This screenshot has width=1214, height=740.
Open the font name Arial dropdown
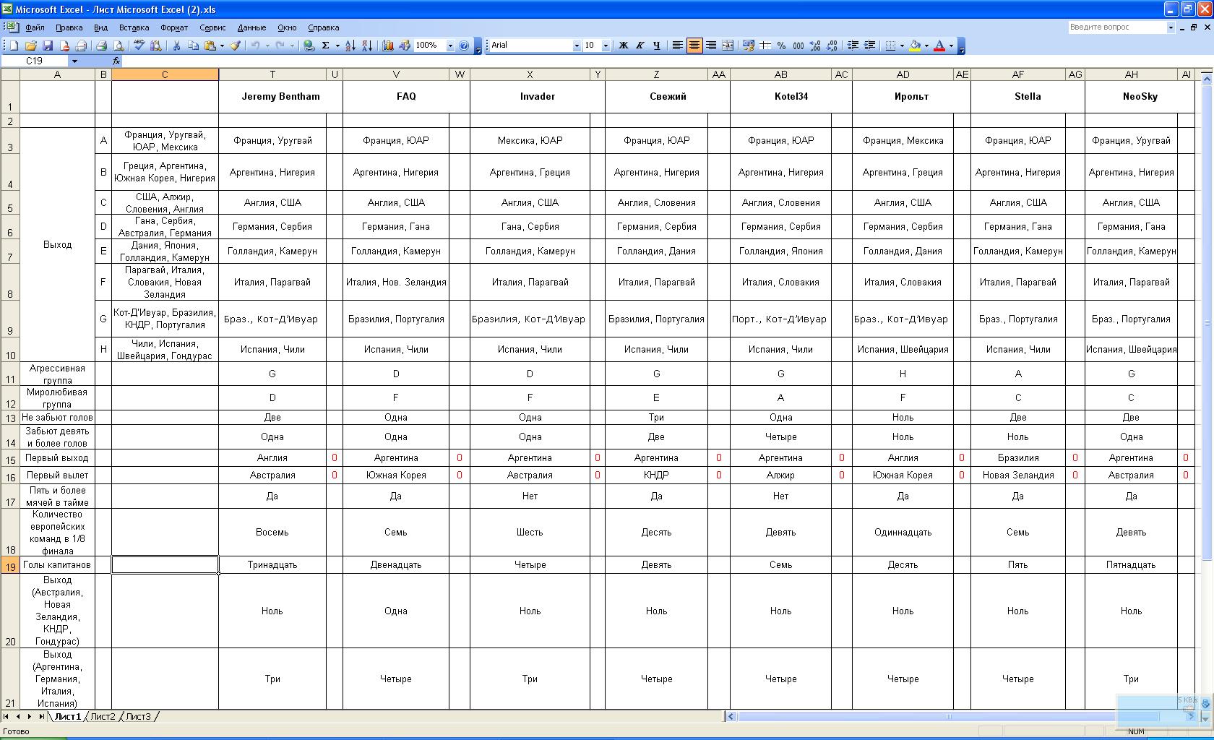(x=577, y=46)
